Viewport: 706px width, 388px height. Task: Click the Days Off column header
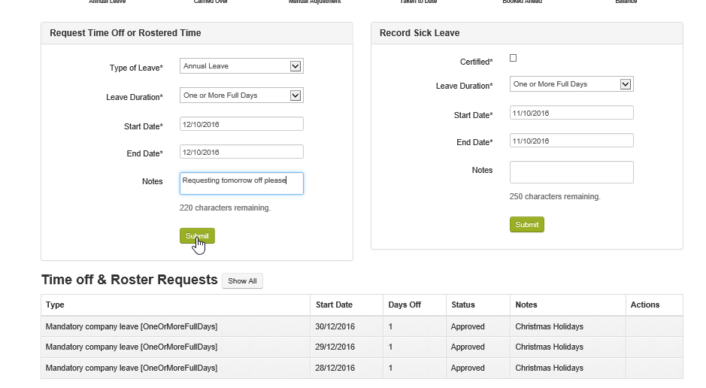pos(405,305)
